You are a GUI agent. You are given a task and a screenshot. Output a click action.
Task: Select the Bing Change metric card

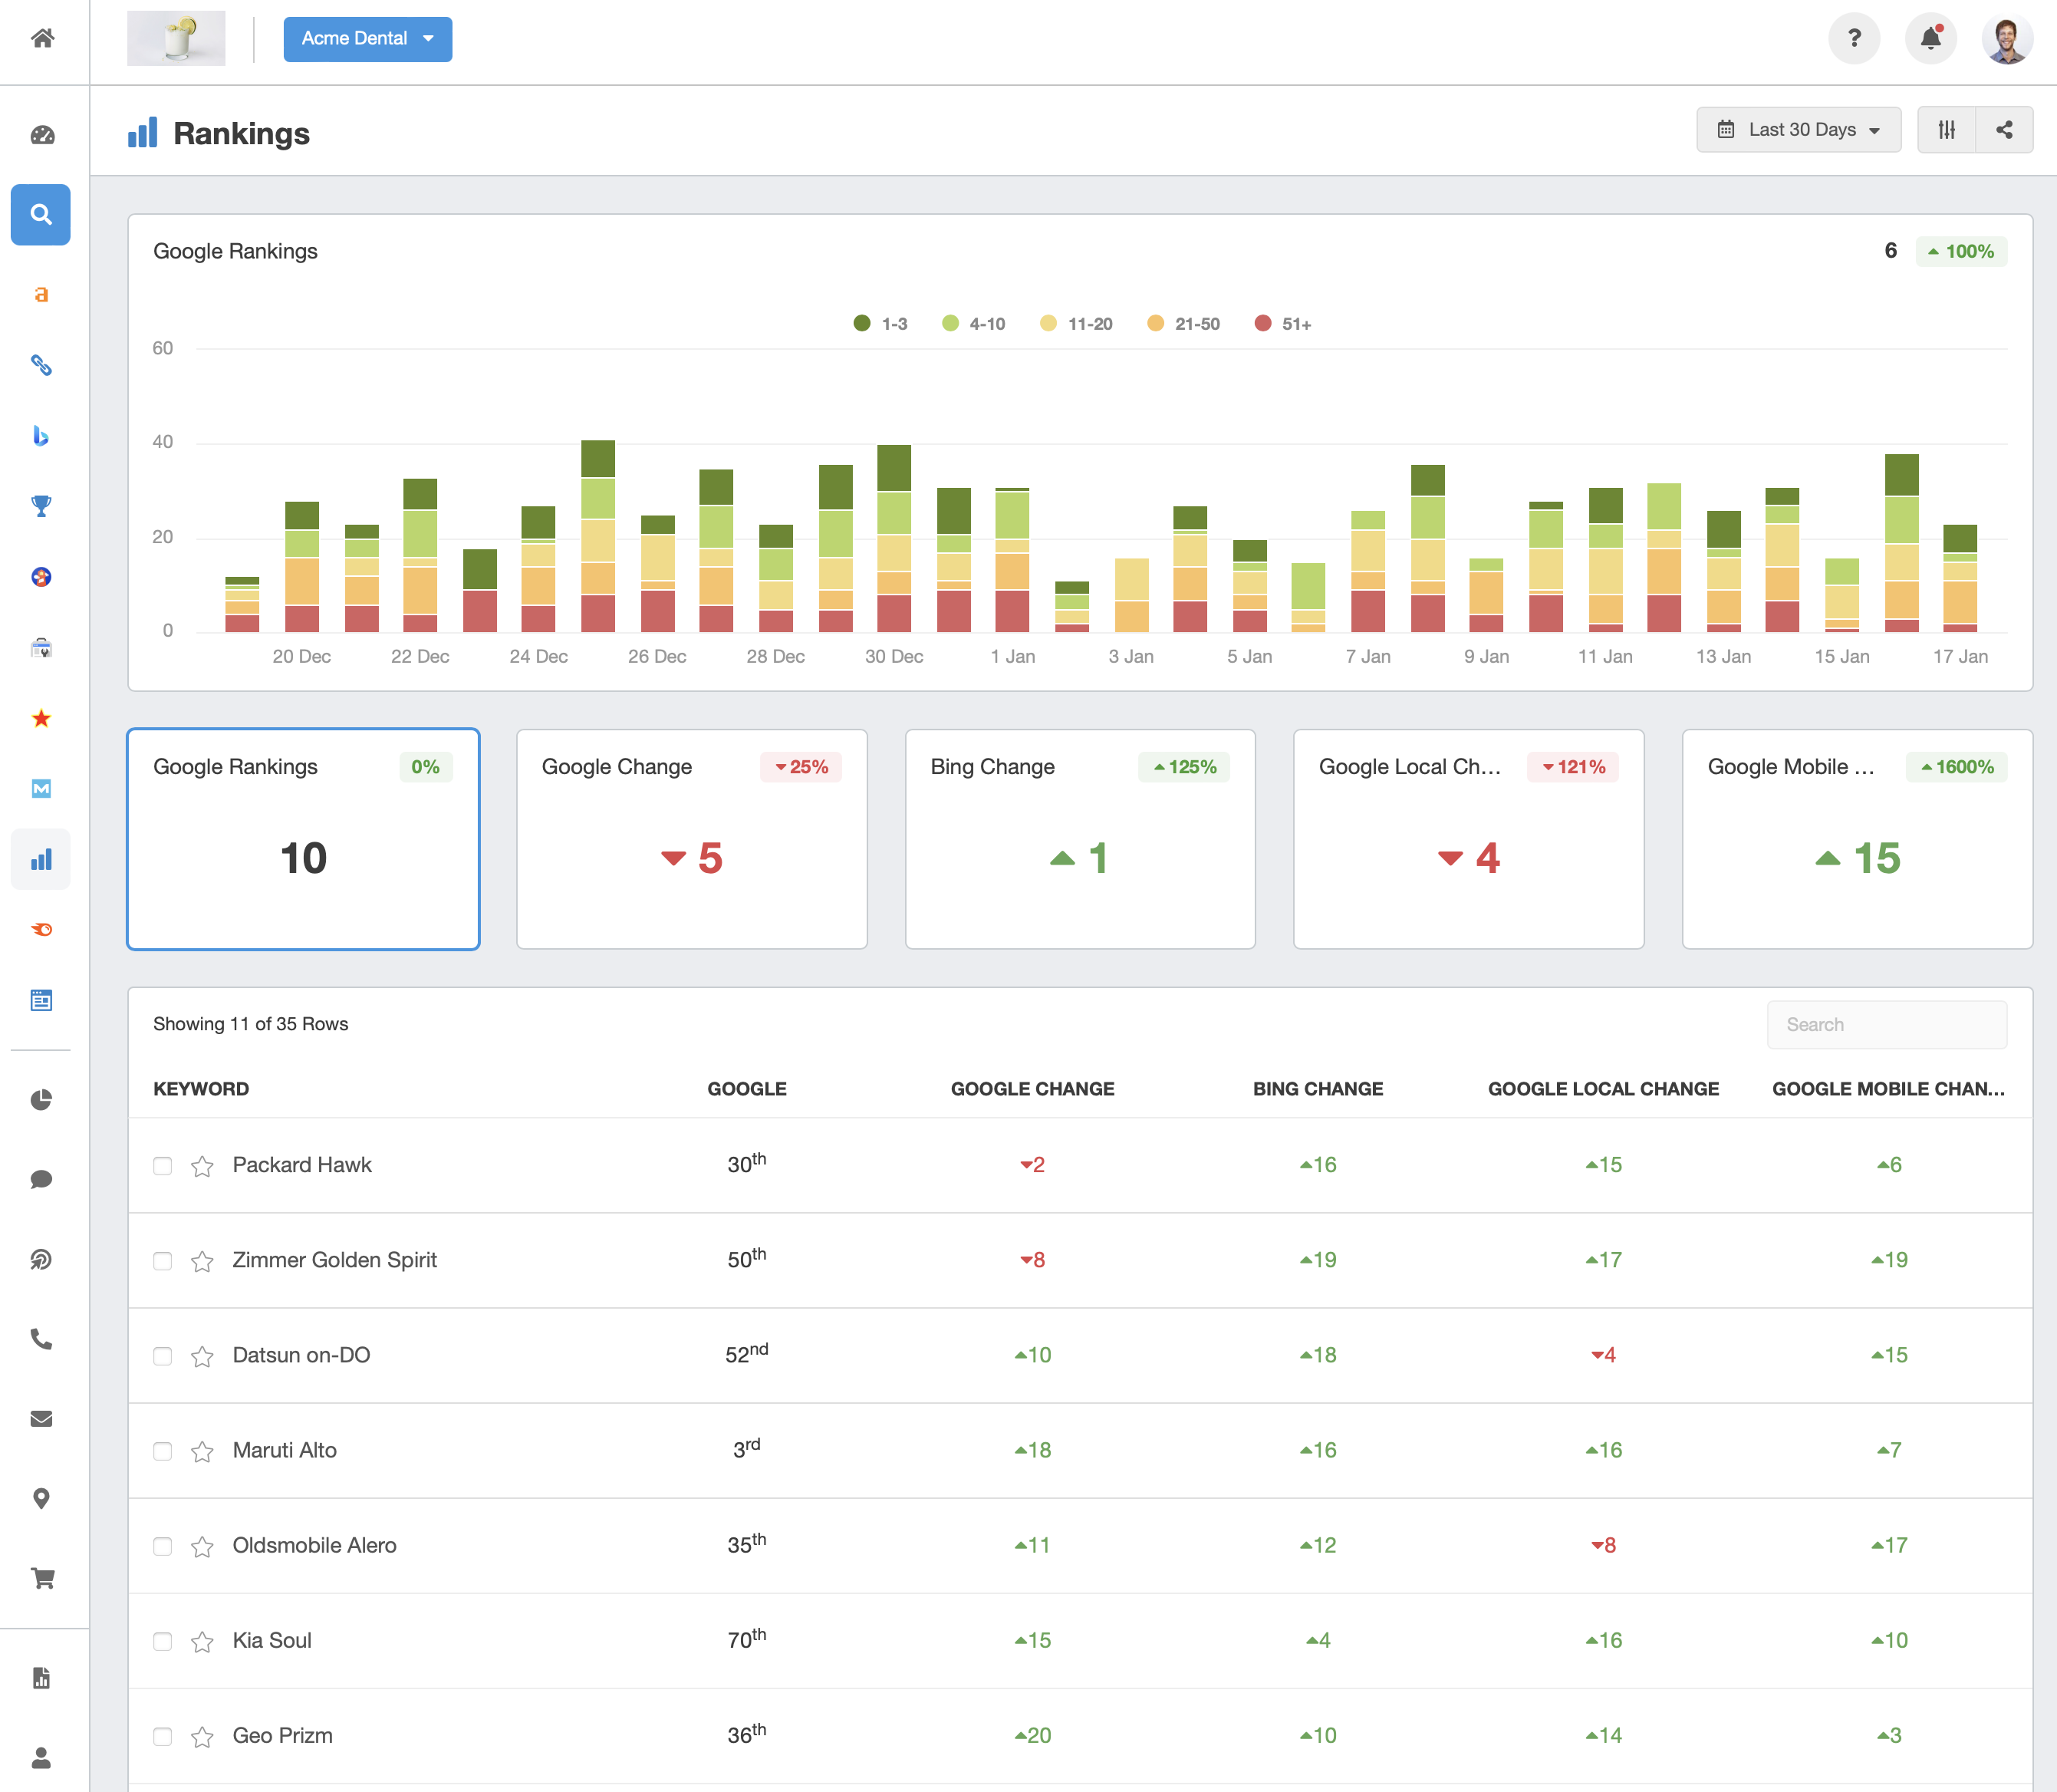point(1079,839)
